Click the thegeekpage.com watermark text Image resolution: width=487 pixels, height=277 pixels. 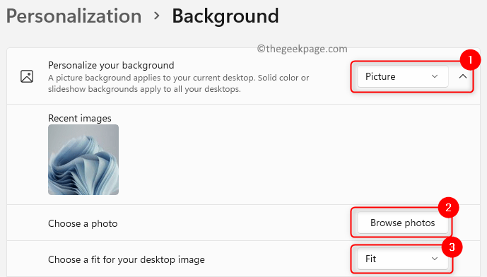[x=303, y=49]
